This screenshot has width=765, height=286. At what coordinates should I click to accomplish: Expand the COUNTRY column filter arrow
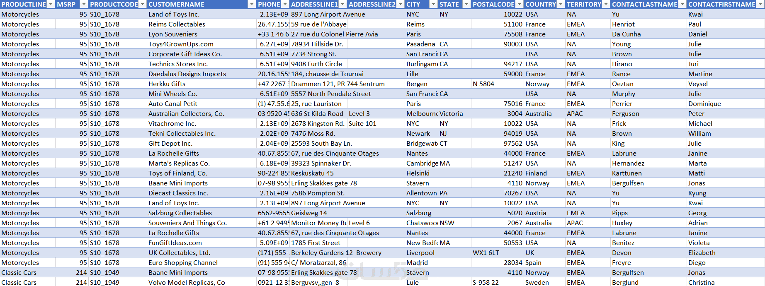coord(561,4)
